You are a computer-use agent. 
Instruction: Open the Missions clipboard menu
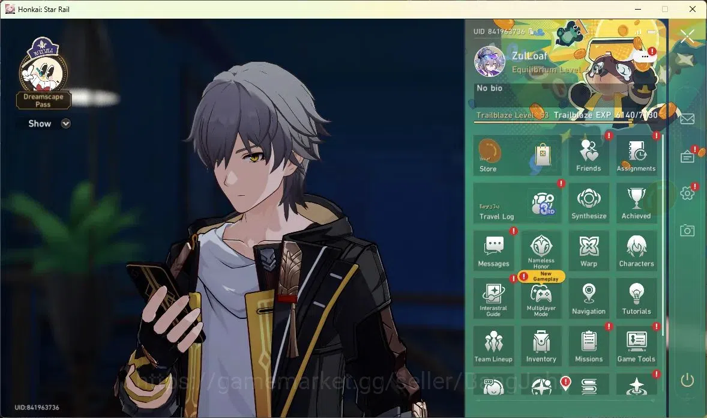point(588,346)
